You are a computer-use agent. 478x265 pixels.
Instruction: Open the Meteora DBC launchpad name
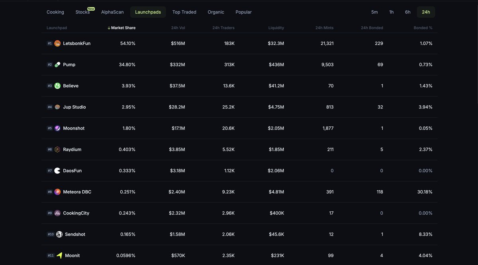coord(77,192)
